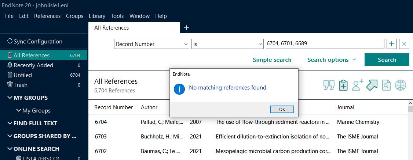
Task: Remove search row with X icon
Action: click(404, 44)
